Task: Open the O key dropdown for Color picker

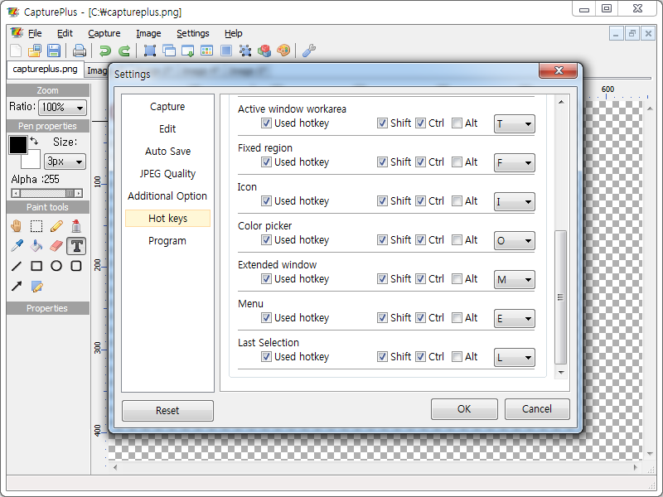Action: (514, 240)
